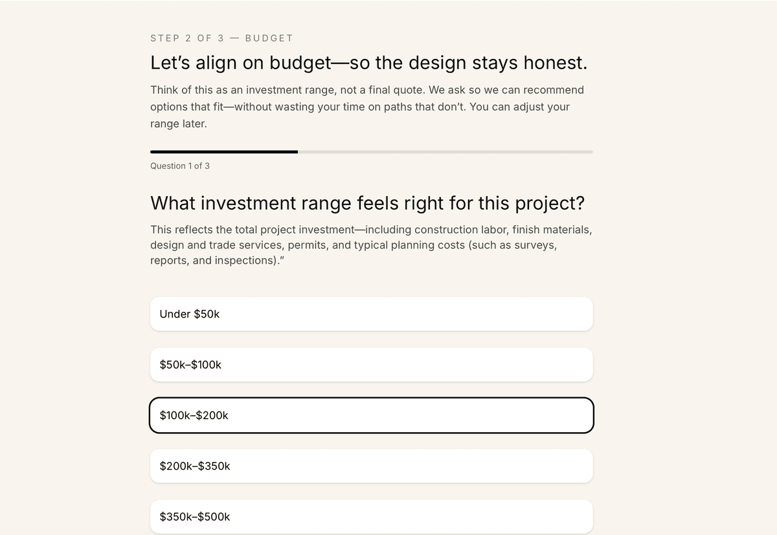Choose the $50k–$100k investment range
The image size is (777, 535).
coord(371,364)
